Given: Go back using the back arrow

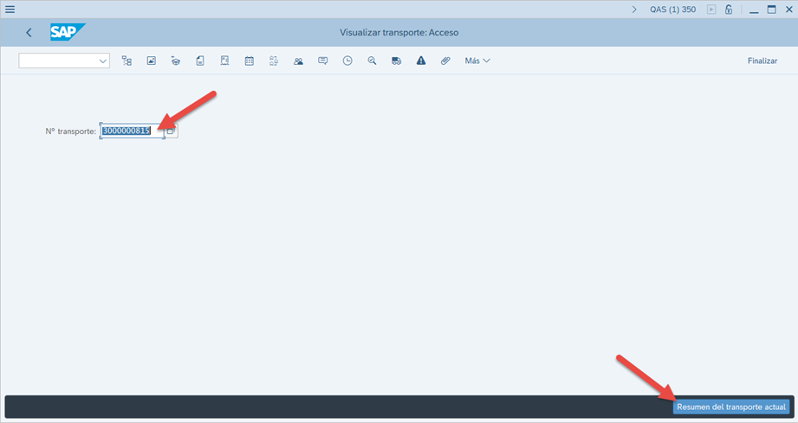Looking at the screenshot, I should (x=29, y=33).
